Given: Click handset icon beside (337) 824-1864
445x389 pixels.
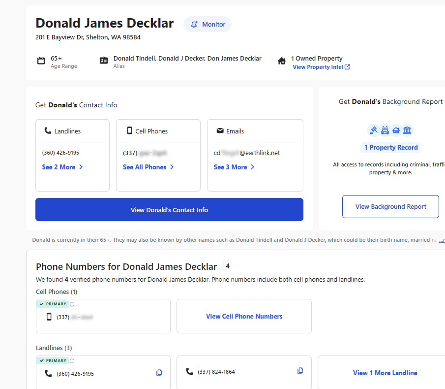Looking at the screenshot, I should click(189, 371).
